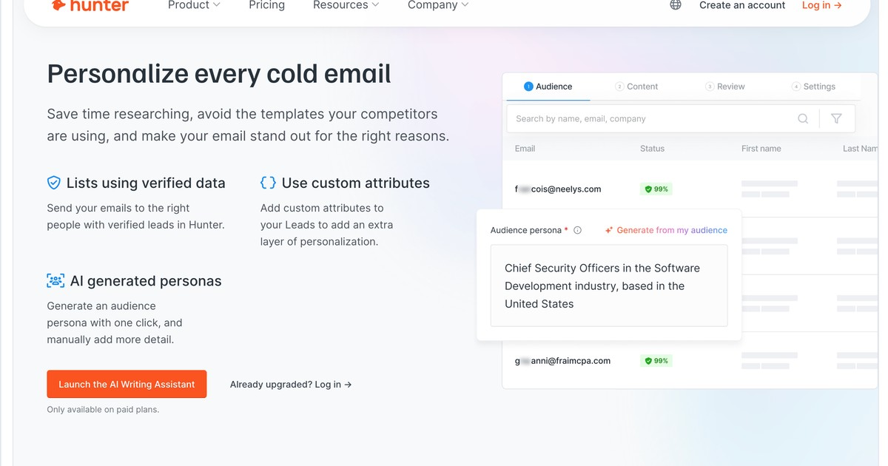The image size is (888, 466).
Task: Switch to the Content tab
Action: click(x=636, y=87)
